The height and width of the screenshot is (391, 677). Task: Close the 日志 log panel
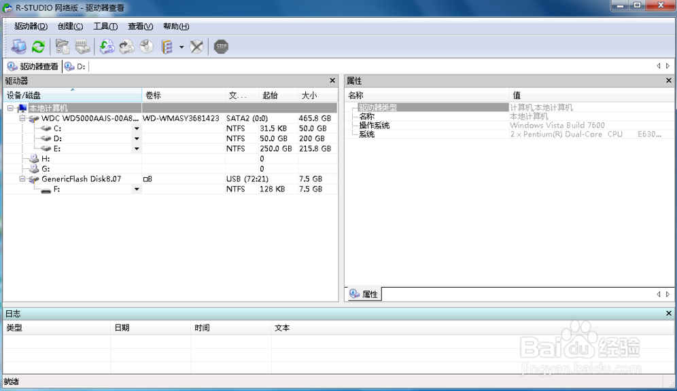pos(669,314)
